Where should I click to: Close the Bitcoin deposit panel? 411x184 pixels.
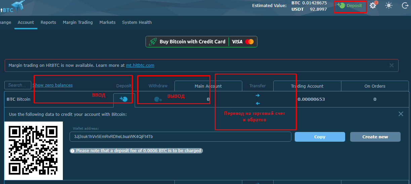401,114
